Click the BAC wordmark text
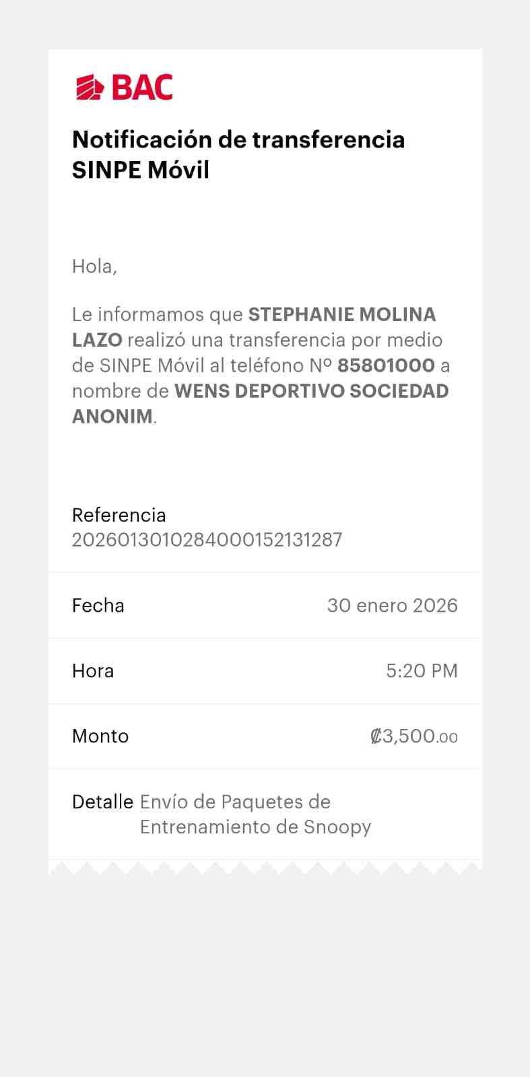This screenshot has width=530, height=1077. coord(142,88)
